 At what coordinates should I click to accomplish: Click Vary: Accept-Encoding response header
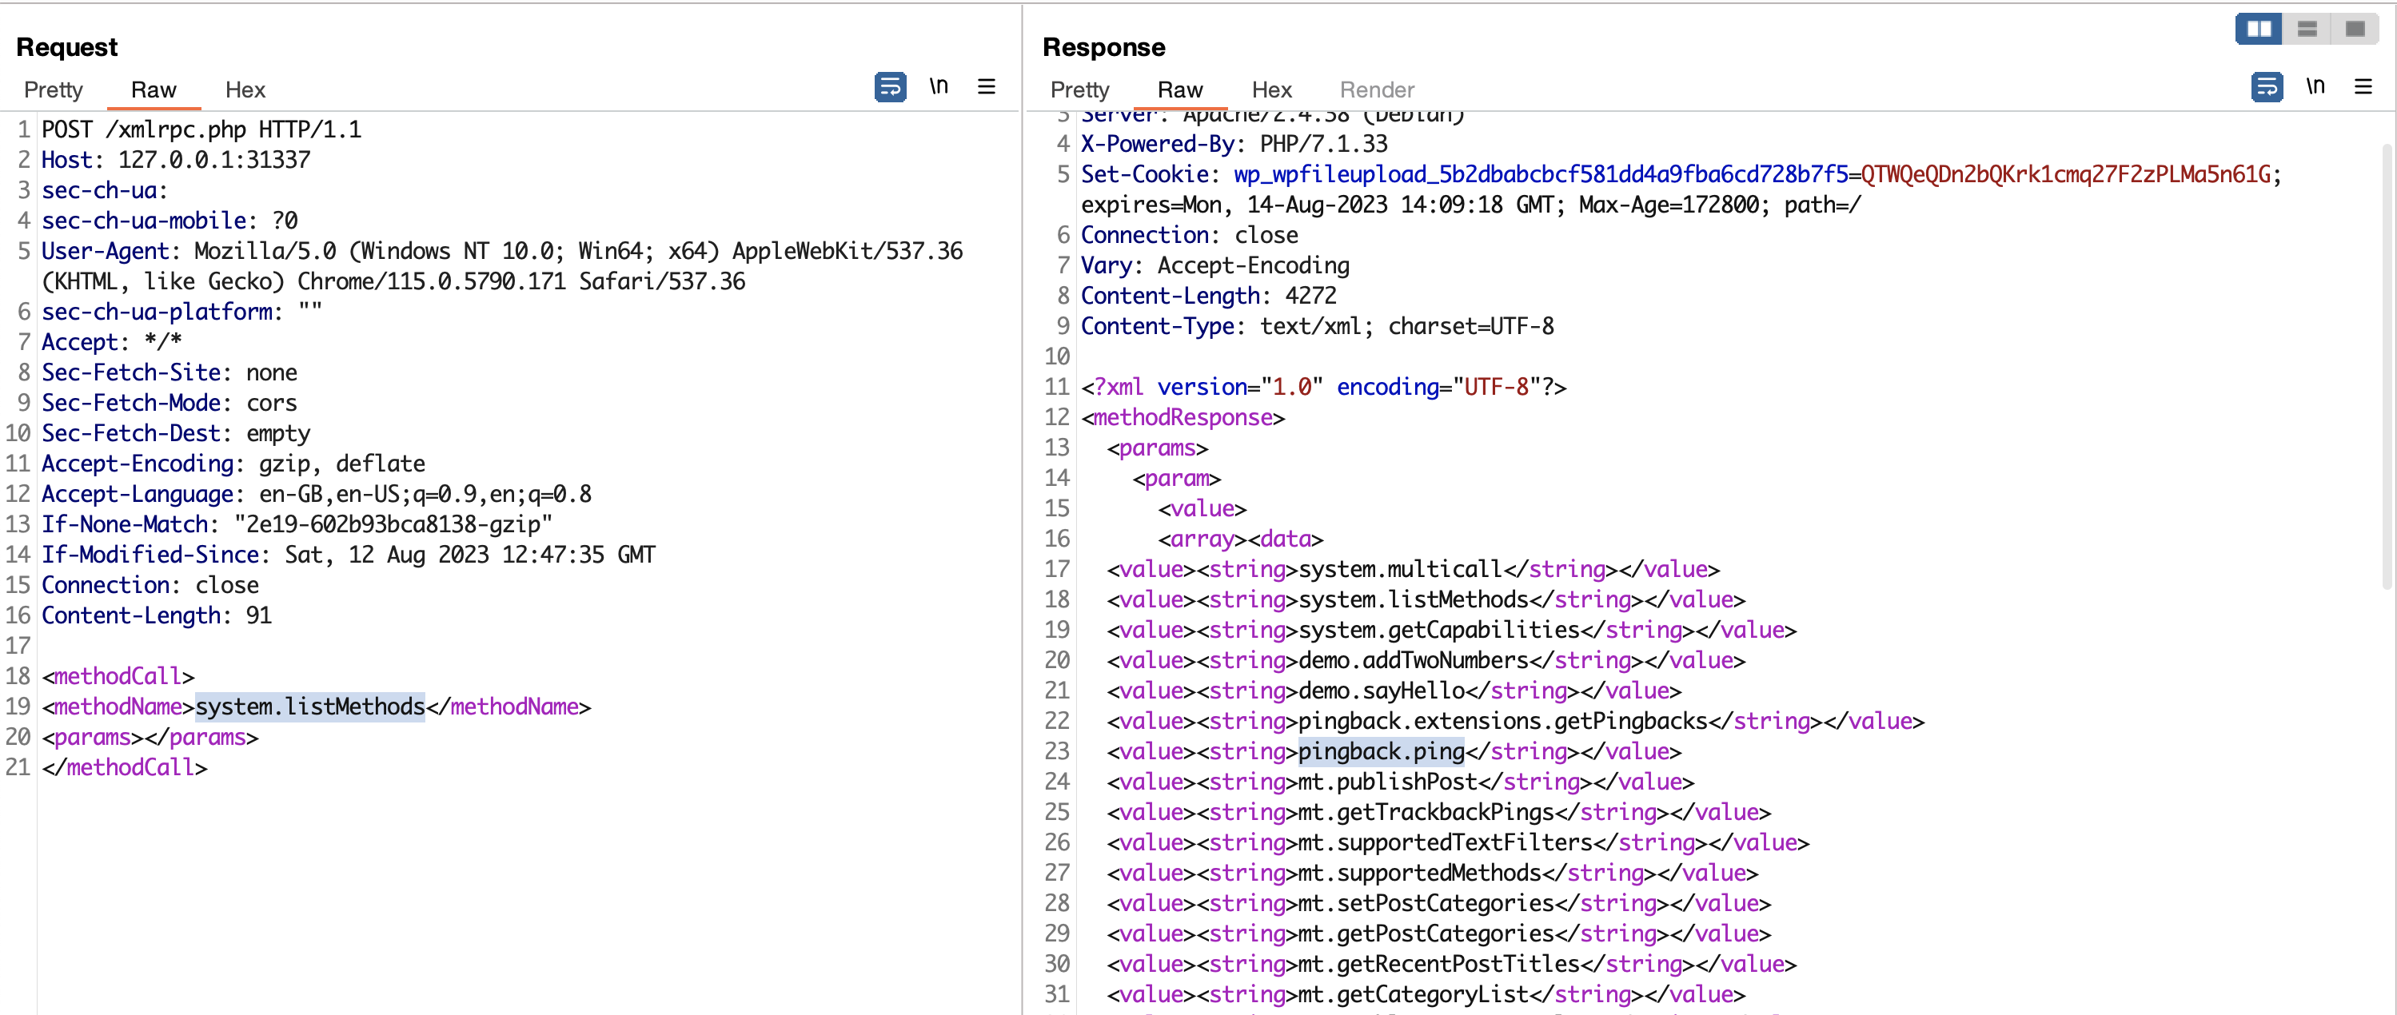[x=1214, y=265]
